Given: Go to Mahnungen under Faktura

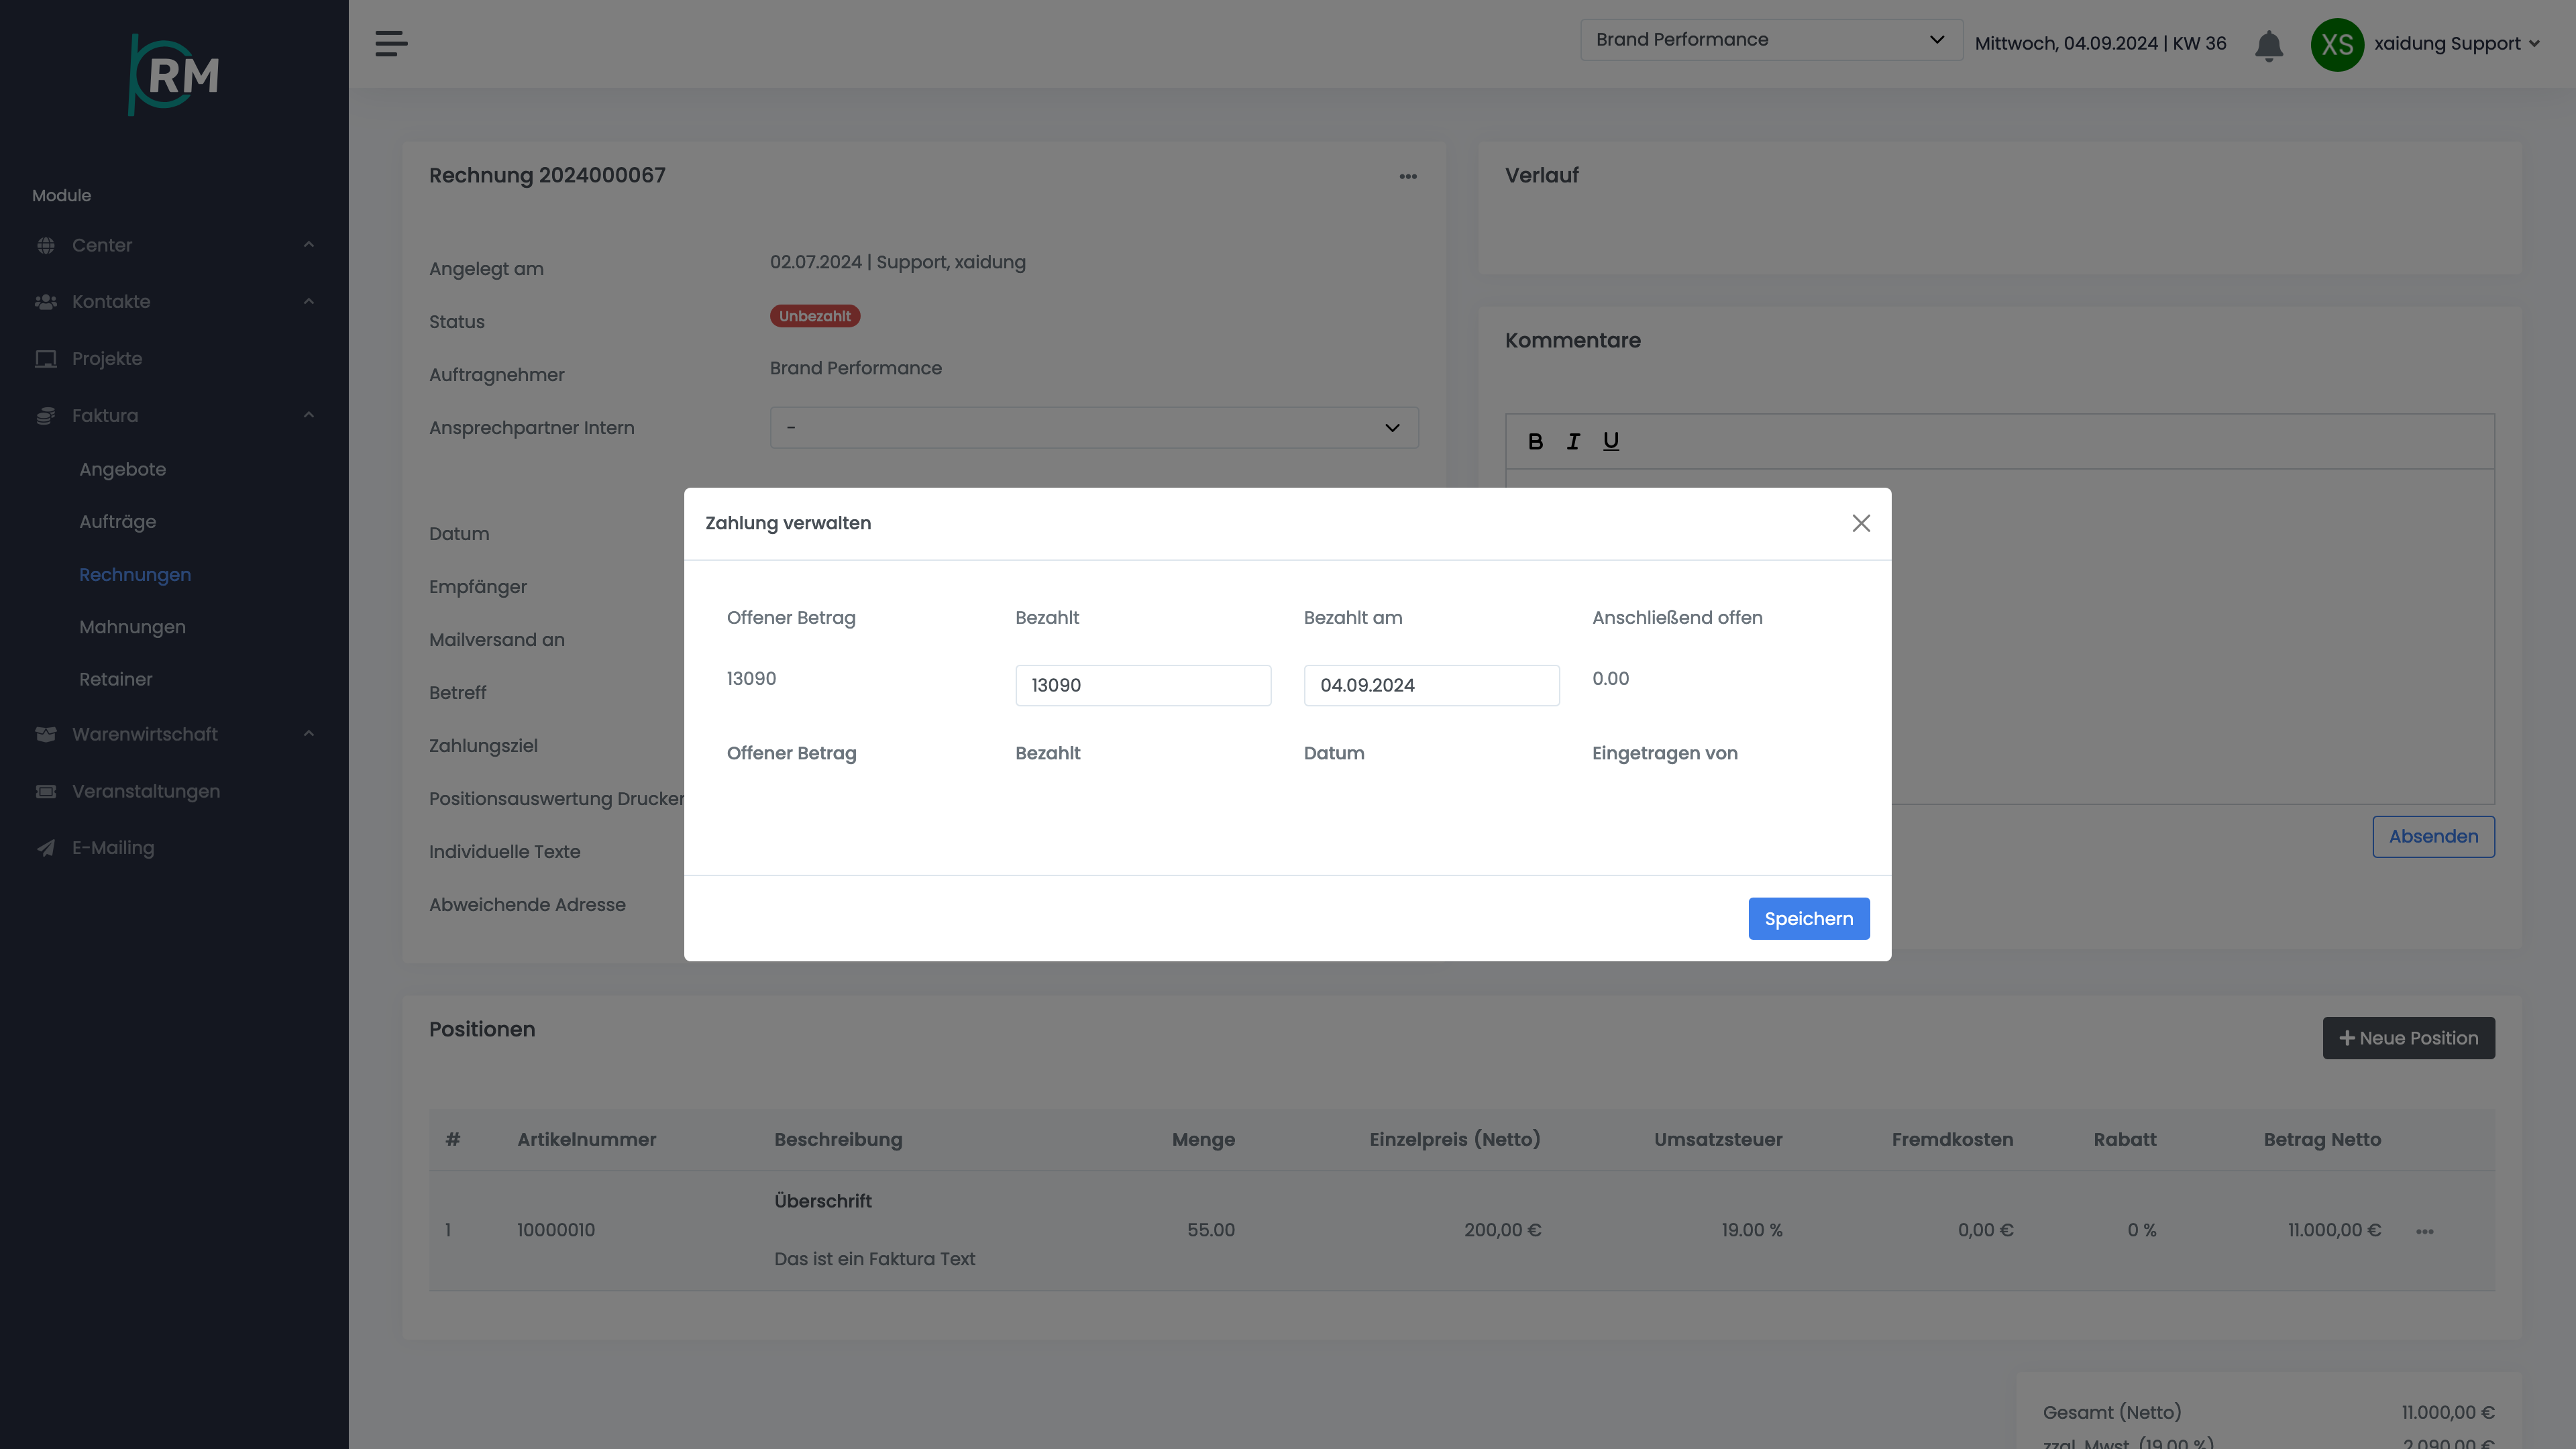Looking at the screenshot, I should click(133, 627).
